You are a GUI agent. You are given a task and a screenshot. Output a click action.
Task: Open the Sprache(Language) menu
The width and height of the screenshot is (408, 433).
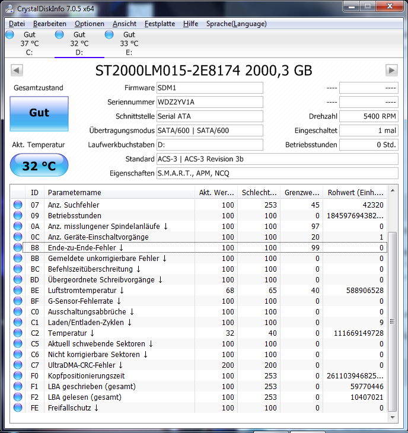coord(237,24)
